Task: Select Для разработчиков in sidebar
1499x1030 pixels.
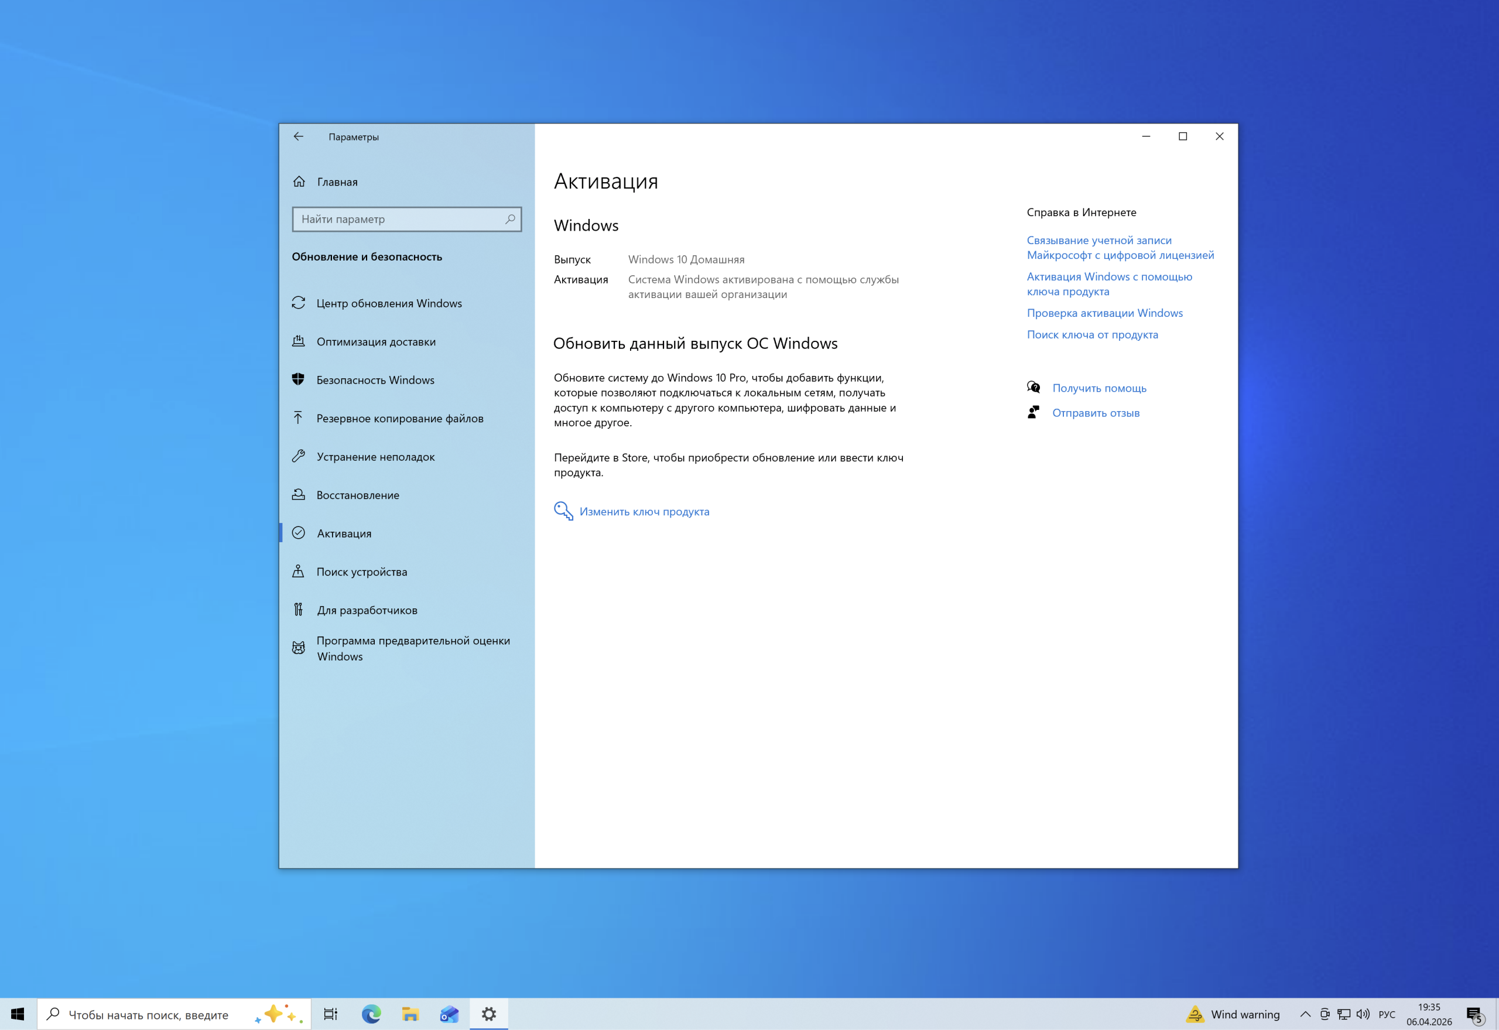Action: (367, 610)
